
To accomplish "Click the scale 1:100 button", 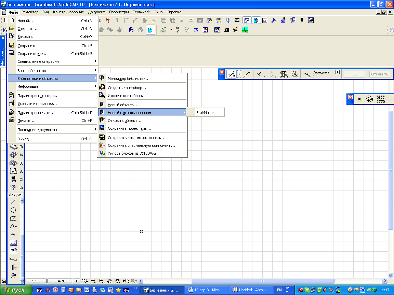I will tap(36, 281).
